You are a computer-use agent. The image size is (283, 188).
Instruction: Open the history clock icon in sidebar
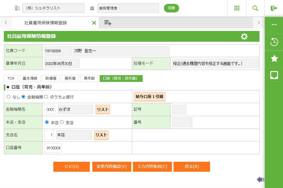click(274, 42)
